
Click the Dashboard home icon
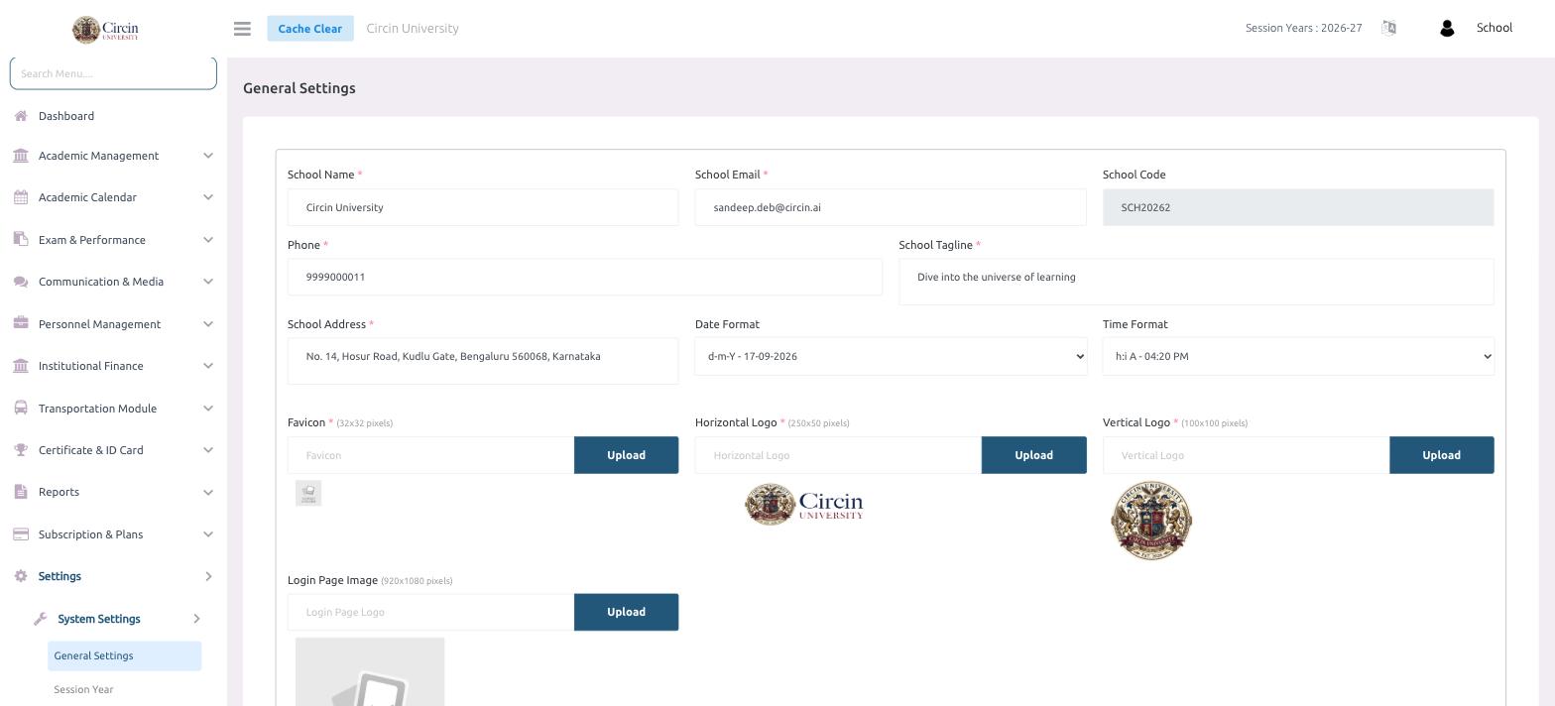(21, 116)
